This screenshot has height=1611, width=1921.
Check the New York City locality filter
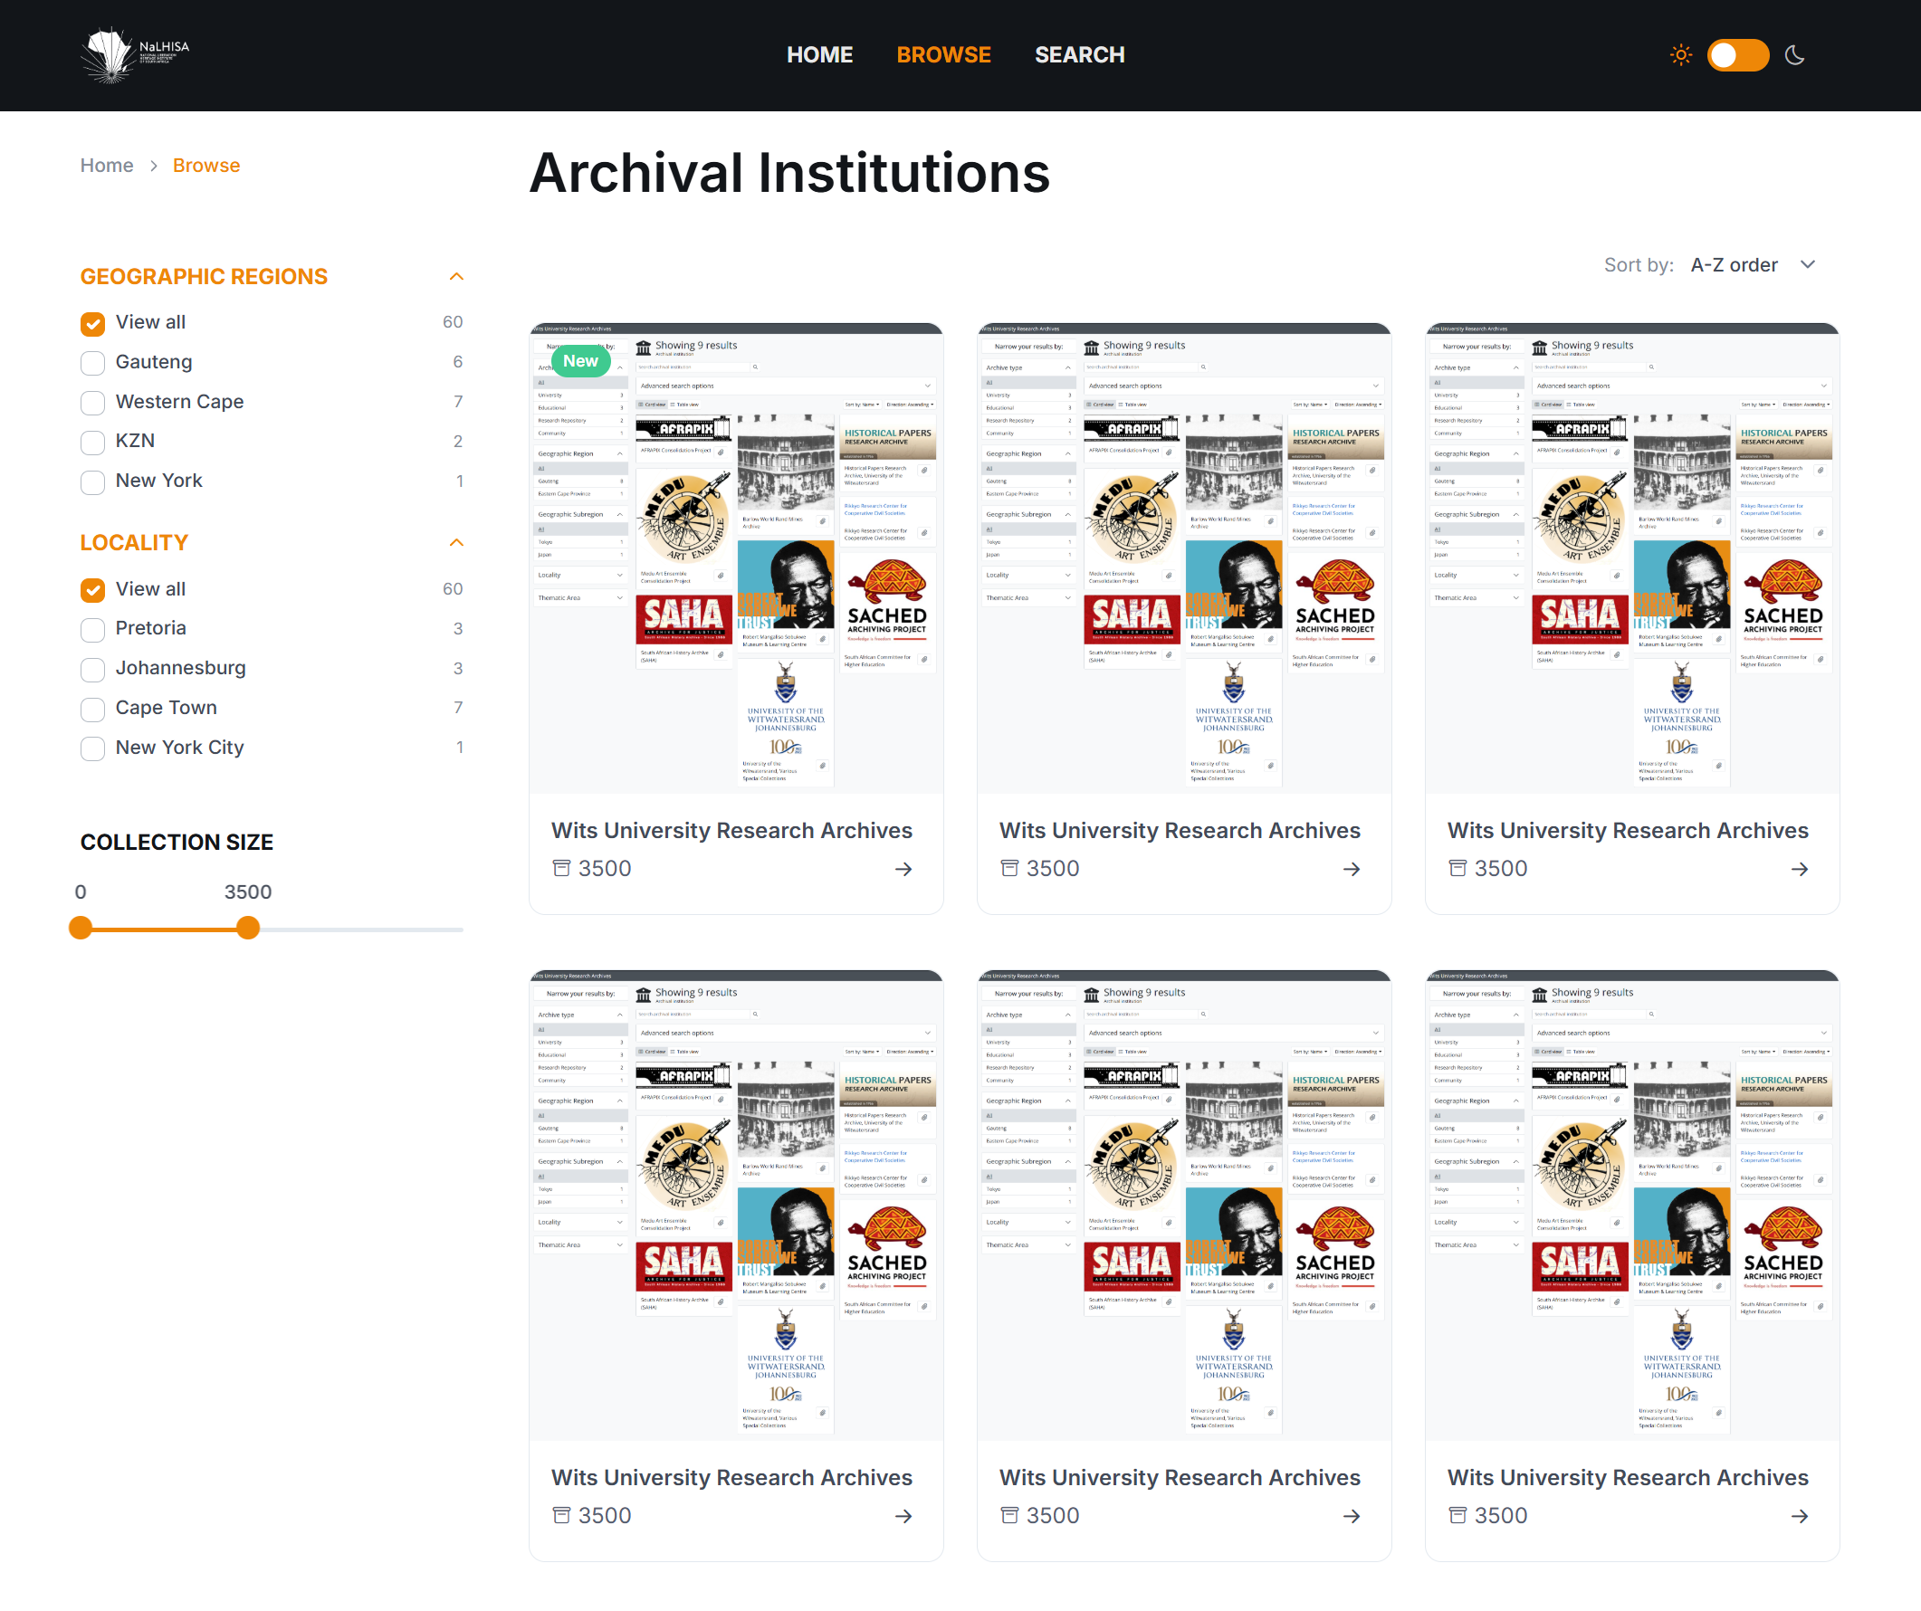tap(92, 748)
